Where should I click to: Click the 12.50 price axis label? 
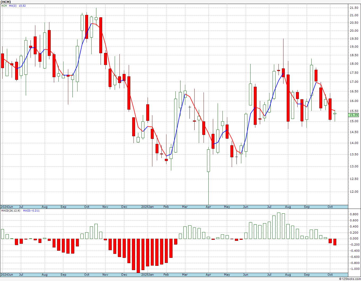tap(354, 179)
